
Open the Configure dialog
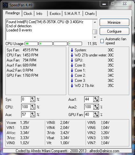pos(114,31)
